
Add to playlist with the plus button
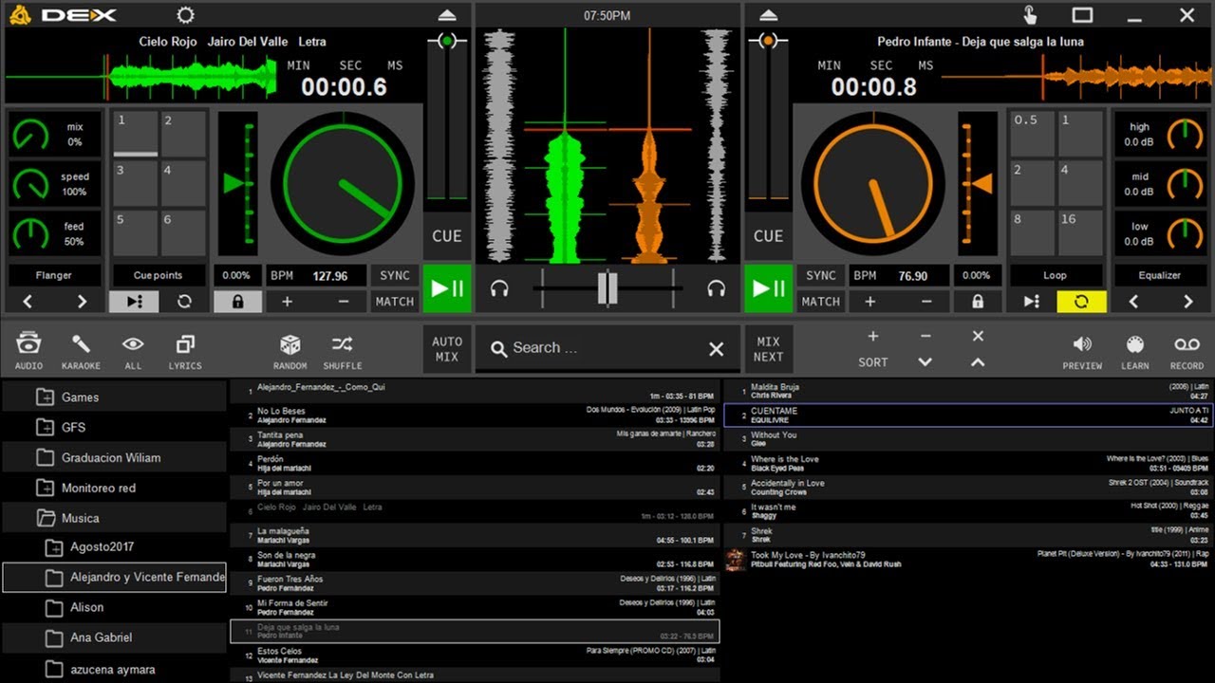coord(873,336)
